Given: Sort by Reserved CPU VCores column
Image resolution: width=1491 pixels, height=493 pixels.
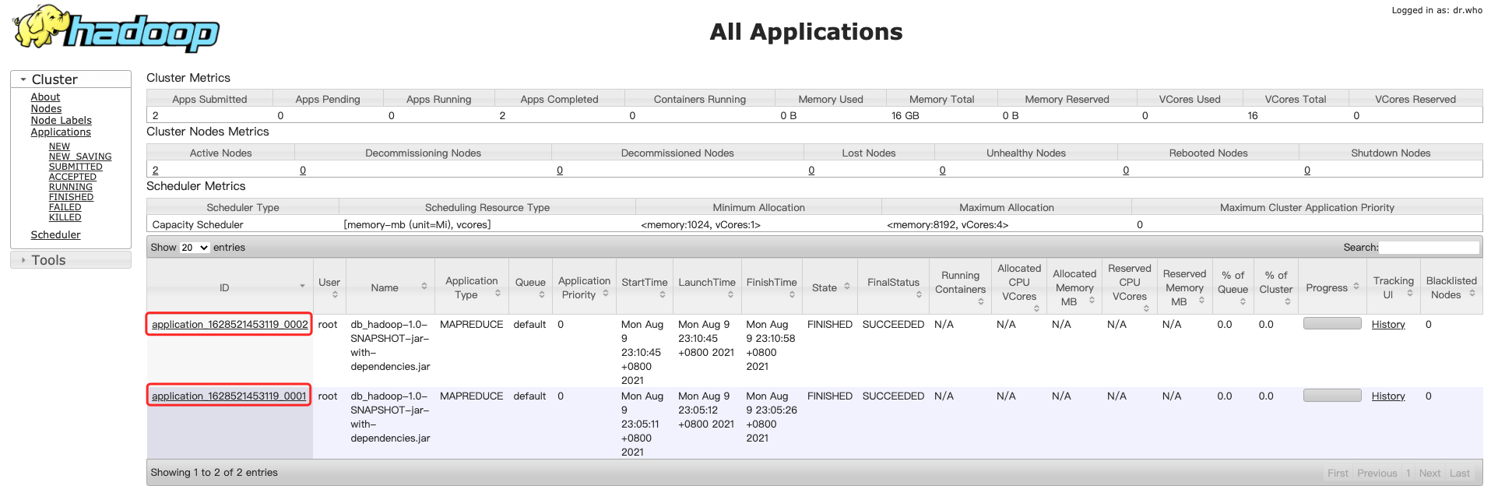Looking at the screenshot, I should point(1130,287).
